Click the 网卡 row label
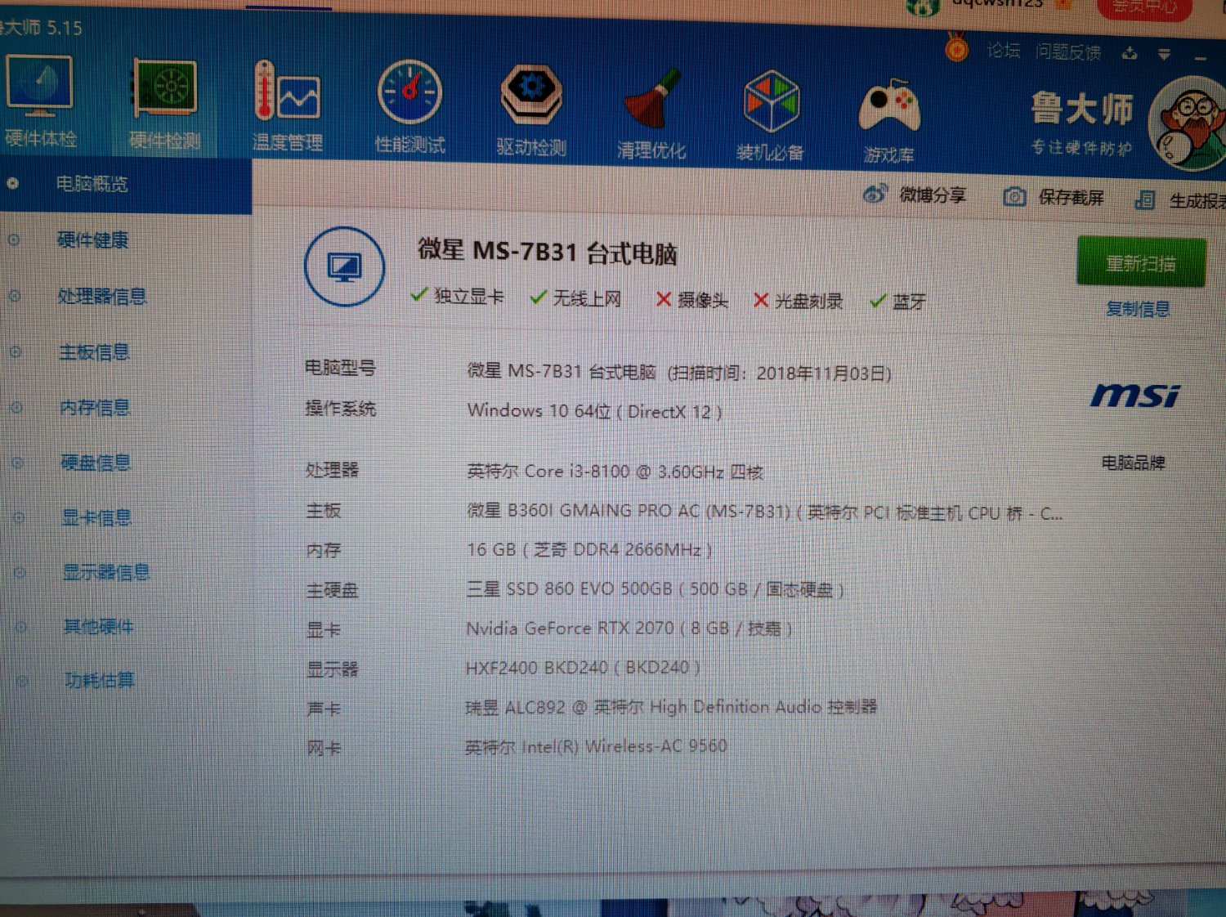The image size is (1226, 917). pos(324,748)
